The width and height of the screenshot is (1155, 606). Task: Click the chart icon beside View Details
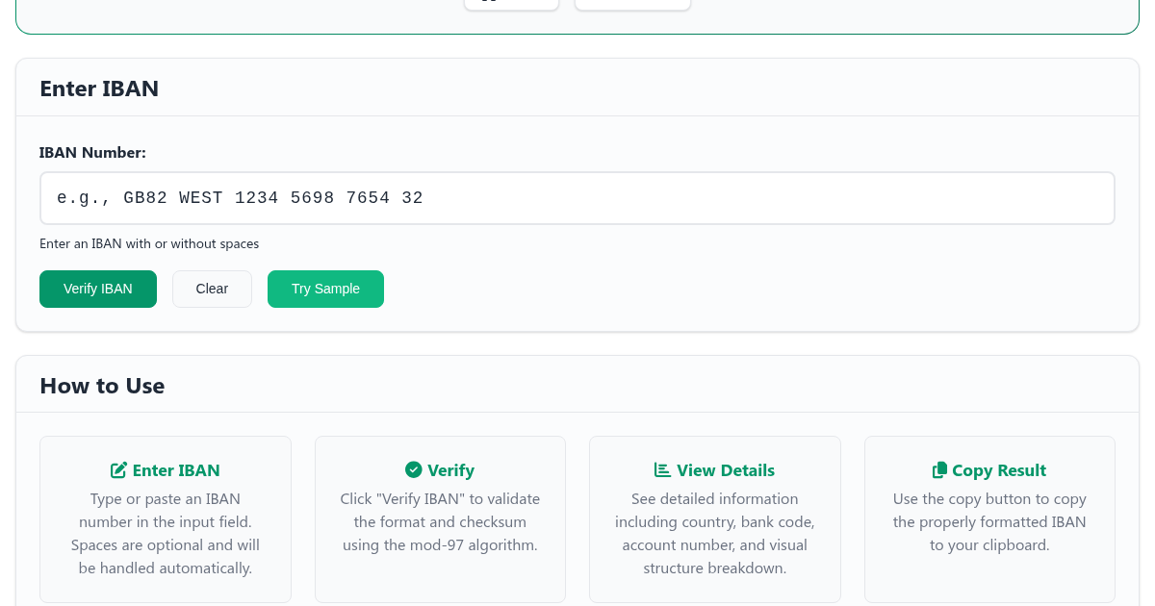tap(662, 469)
